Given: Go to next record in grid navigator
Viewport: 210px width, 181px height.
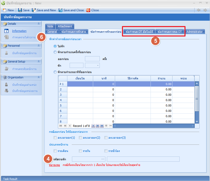Looking at the screenshot, I should coord(93,126).
